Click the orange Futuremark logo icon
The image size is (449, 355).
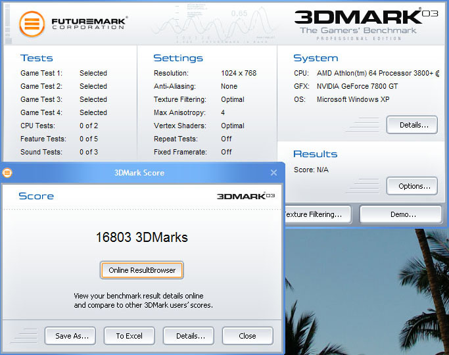point(32,24)
